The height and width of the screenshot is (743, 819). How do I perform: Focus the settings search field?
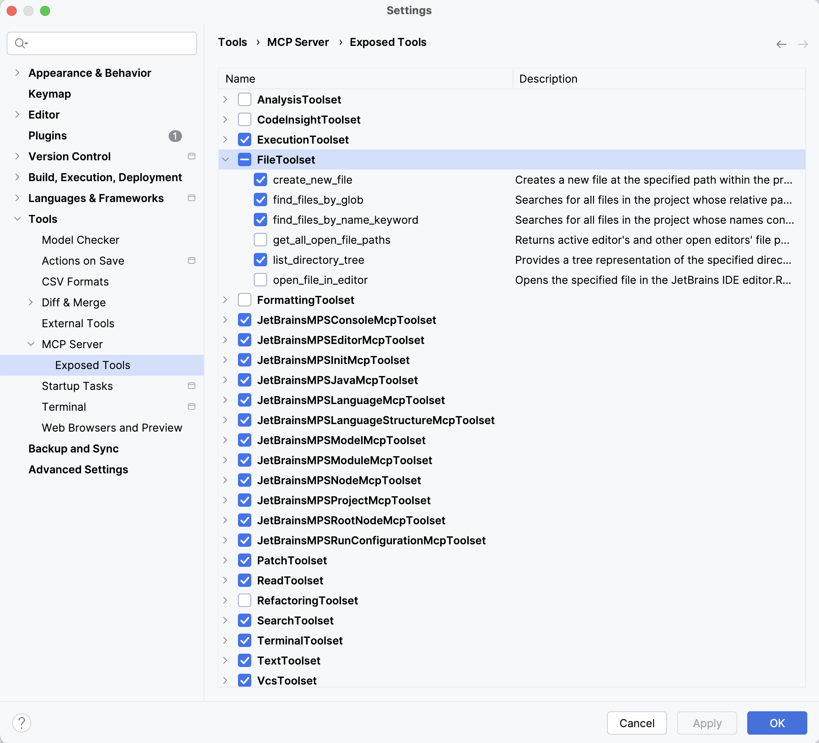tap(102, 43)
